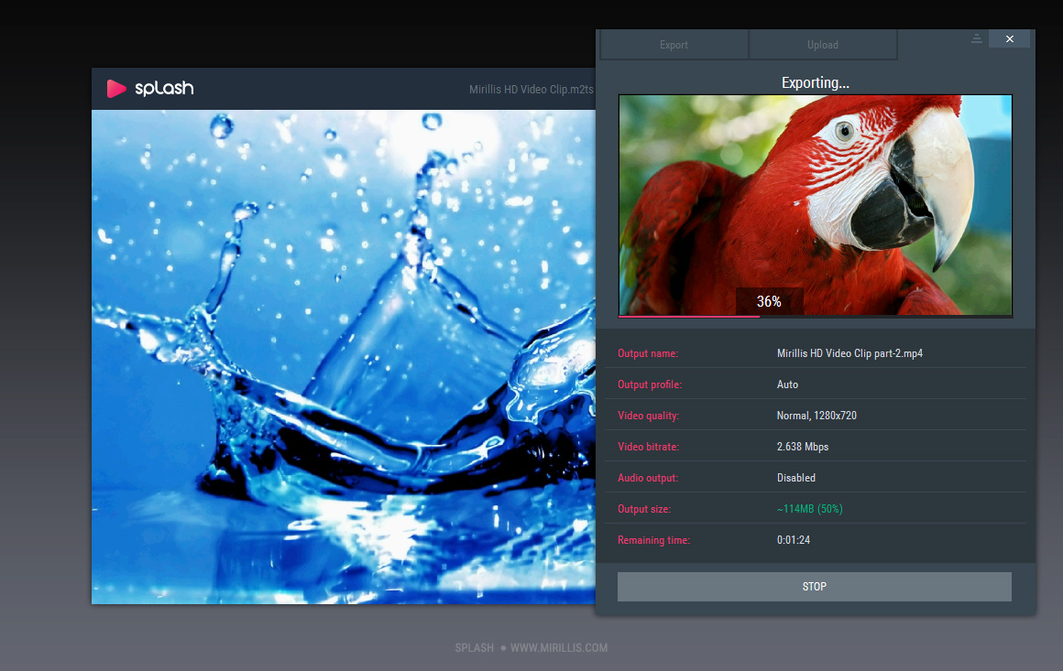
Task: Switch to the Export tab
Action: tap(674, 45)
